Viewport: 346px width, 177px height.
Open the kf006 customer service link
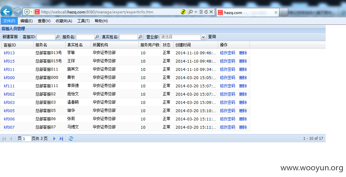[x=9, y=119]
